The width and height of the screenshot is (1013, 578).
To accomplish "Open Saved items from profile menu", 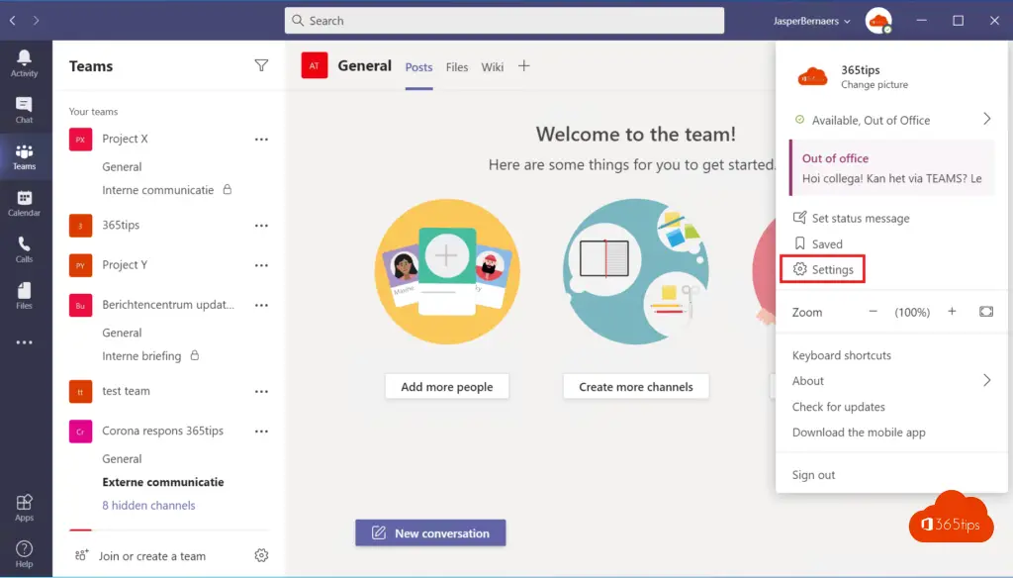I will [818, 243].
